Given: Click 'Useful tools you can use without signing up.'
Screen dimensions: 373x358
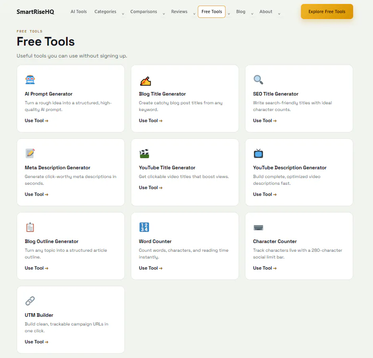Looking at the screenshot, I should click(x=72, y=56).
